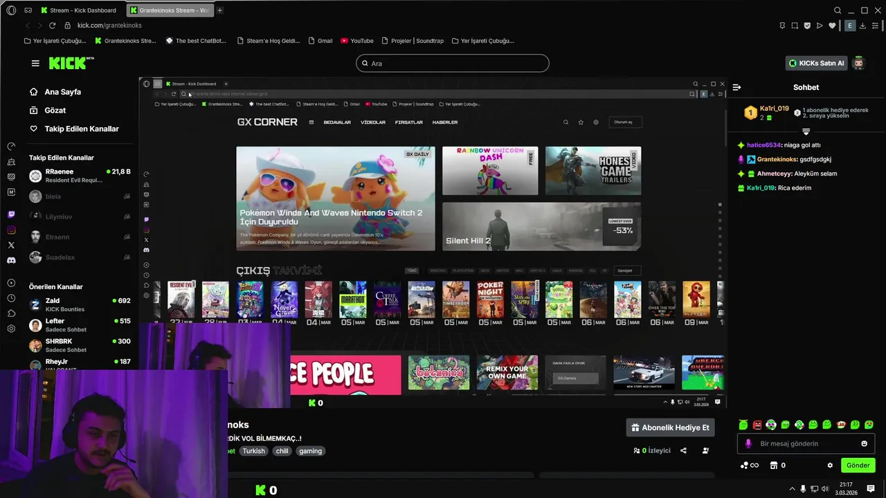Switch to Stream - Kick Dashboard tab
Viewport: 886px width, 498px height.
pos(78,10)
